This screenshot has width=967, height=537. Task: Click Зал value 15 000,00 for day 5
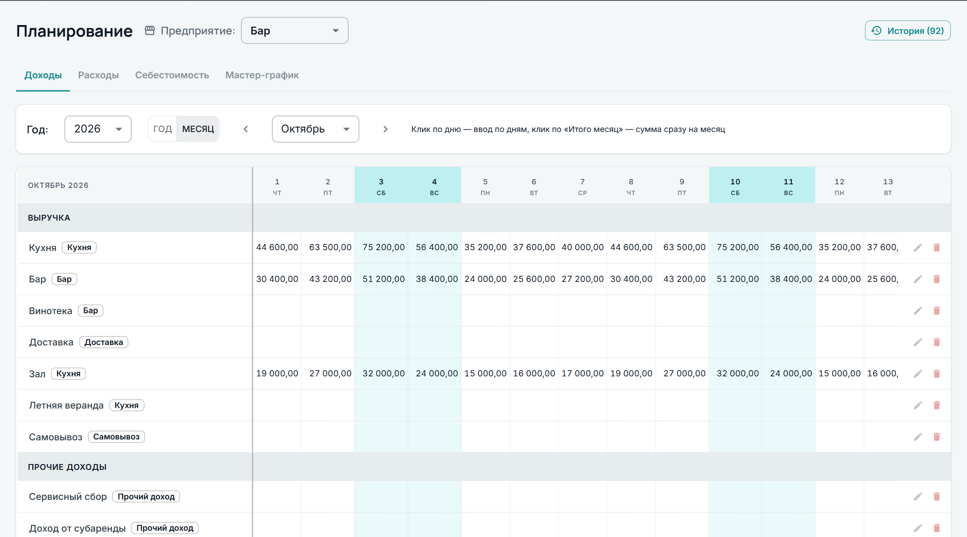[486, 374]
